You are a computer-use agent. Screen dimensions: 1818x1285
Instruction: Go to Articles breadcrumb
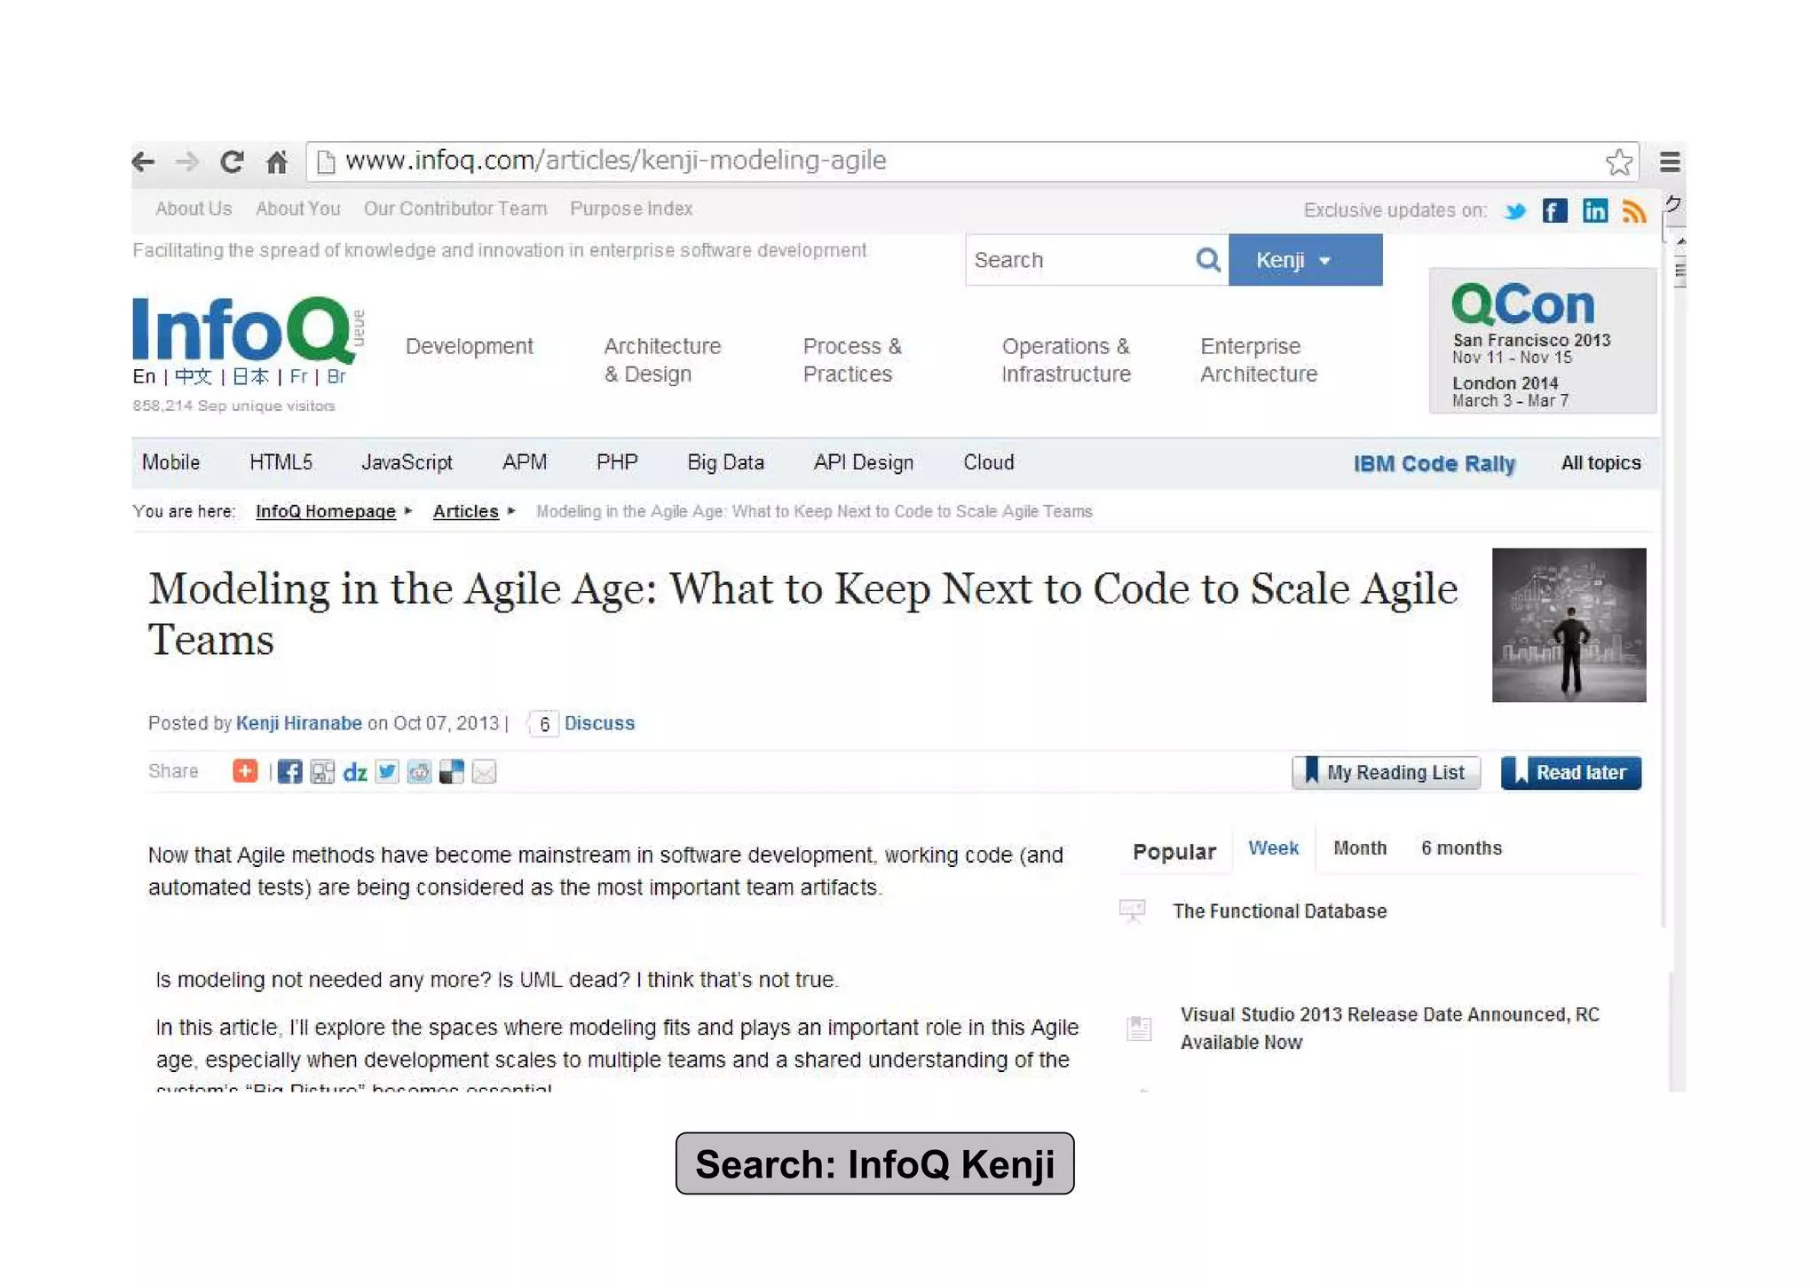click(x=465, y=511)
